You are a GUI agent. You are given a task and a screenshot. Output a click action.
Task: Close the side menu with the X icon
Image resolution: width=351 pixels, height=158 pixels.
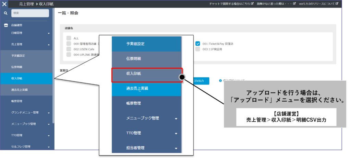(4, 4)
